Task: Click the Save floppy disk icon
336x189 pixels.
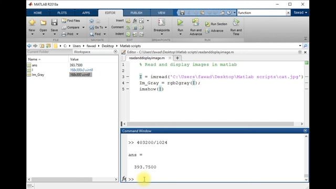Action: click(54, 23)
